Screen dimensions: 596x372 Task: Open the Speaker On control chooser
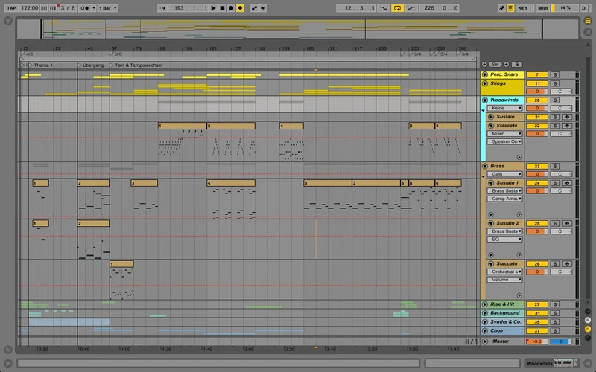point(505,141)
